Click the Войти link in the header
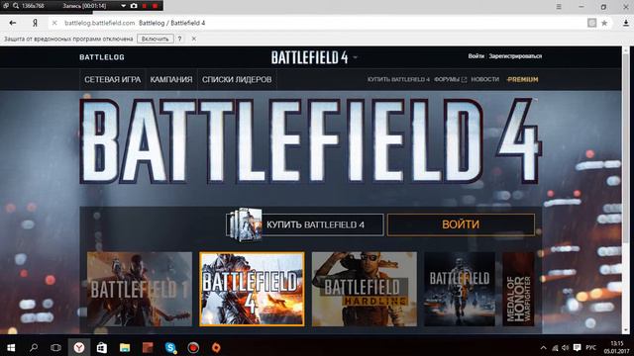 (x=475, y=56)
